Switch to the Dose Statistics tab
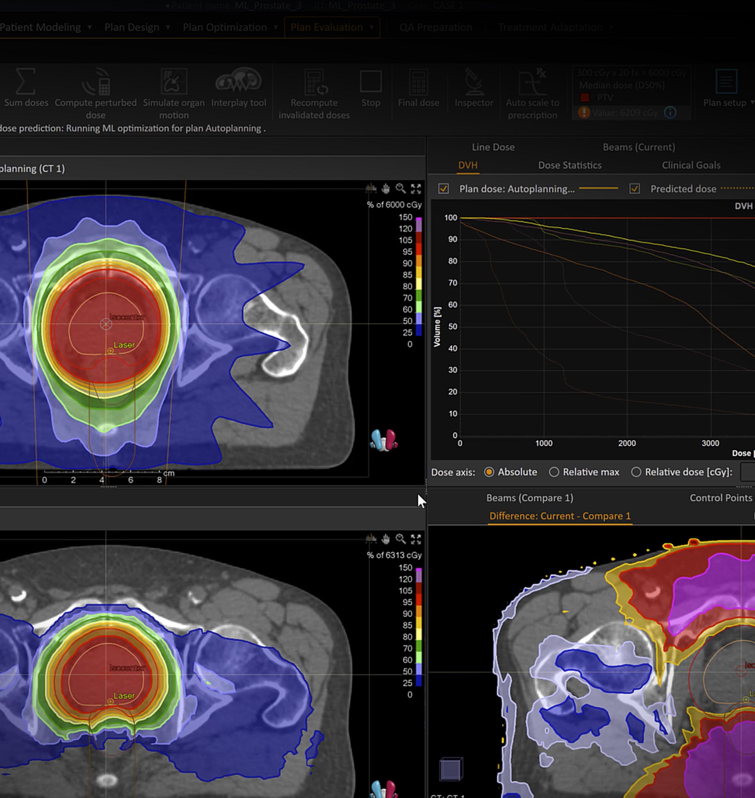The image size is (755, 798). 569,165
